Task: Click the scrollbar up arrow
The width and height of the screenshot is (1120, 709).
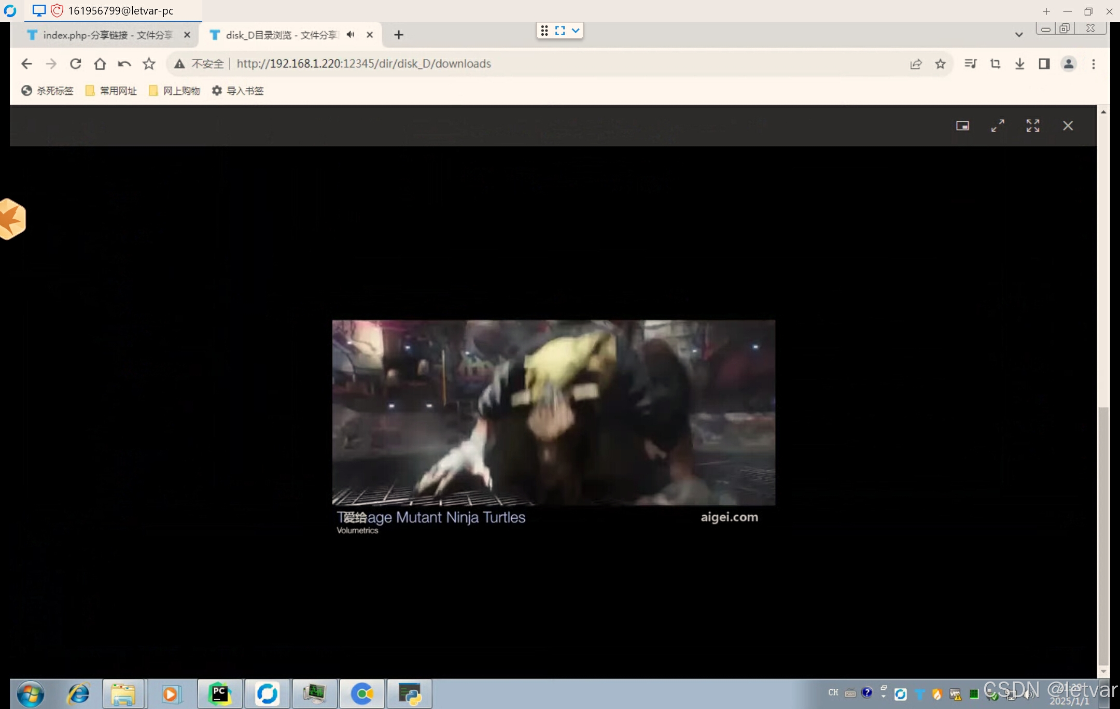Action: click(x=1103, y=111)
